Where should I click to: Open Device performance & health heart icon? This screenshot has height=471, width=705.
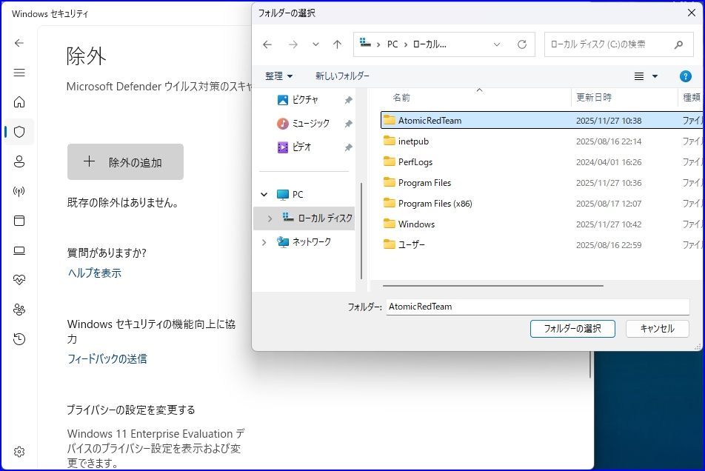pos(19,280)
